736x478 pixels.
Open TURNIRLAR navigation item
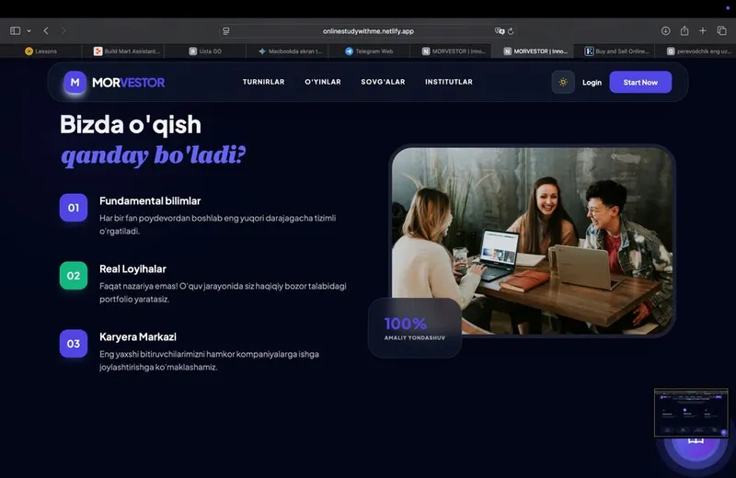point(263,82)
